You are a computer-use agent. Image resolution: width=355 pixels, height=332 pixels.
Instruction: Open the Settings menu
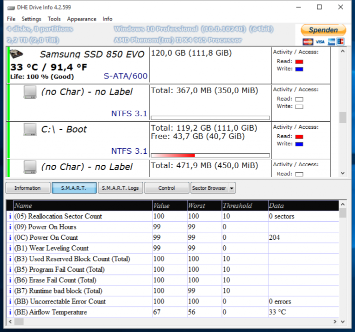click(31, 19)
